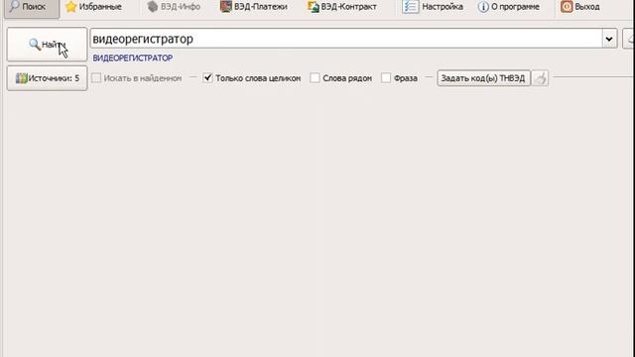Click the button right of search field
The image size is (635, 357).
point(629,39)
